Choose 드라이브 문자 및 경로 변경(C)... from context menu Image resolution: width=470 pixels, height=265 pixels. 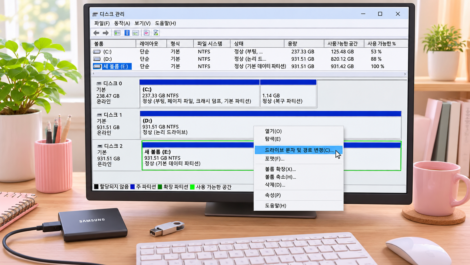[299, 150]
